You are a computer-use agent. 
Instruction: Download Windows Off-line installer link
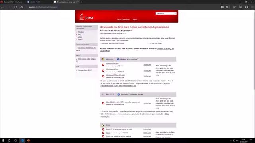pyautogui.click(x=112, y=69)
